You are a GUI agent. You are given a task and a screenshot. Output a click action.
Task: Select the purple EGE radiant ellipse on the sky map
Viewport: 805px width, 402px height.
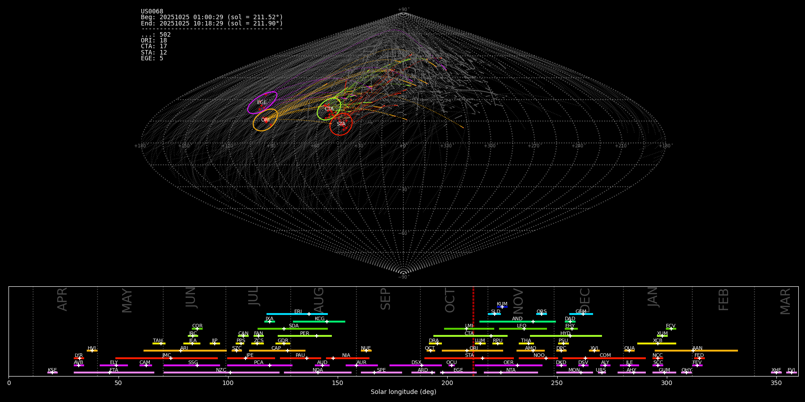[263, 103]
